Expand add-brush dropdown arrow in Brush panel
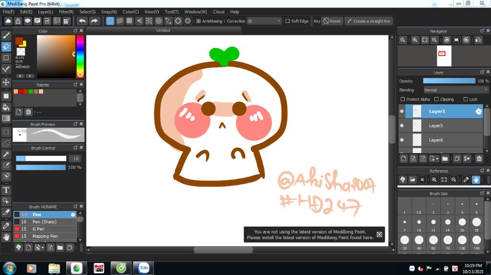Viewport: 491px width, 275px height. click(x=43, y=248)
